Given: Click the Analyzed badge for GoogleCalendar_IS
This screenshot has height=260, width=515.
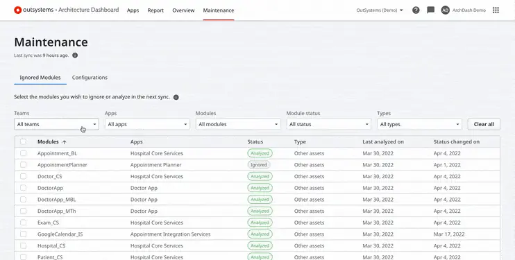Looking at the screenshot, I should point(260,234).
